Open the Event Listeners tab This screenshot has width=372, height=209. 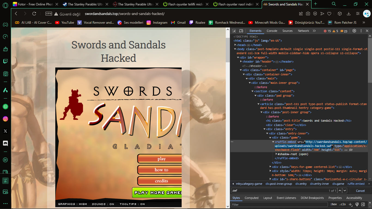point(286,198)
